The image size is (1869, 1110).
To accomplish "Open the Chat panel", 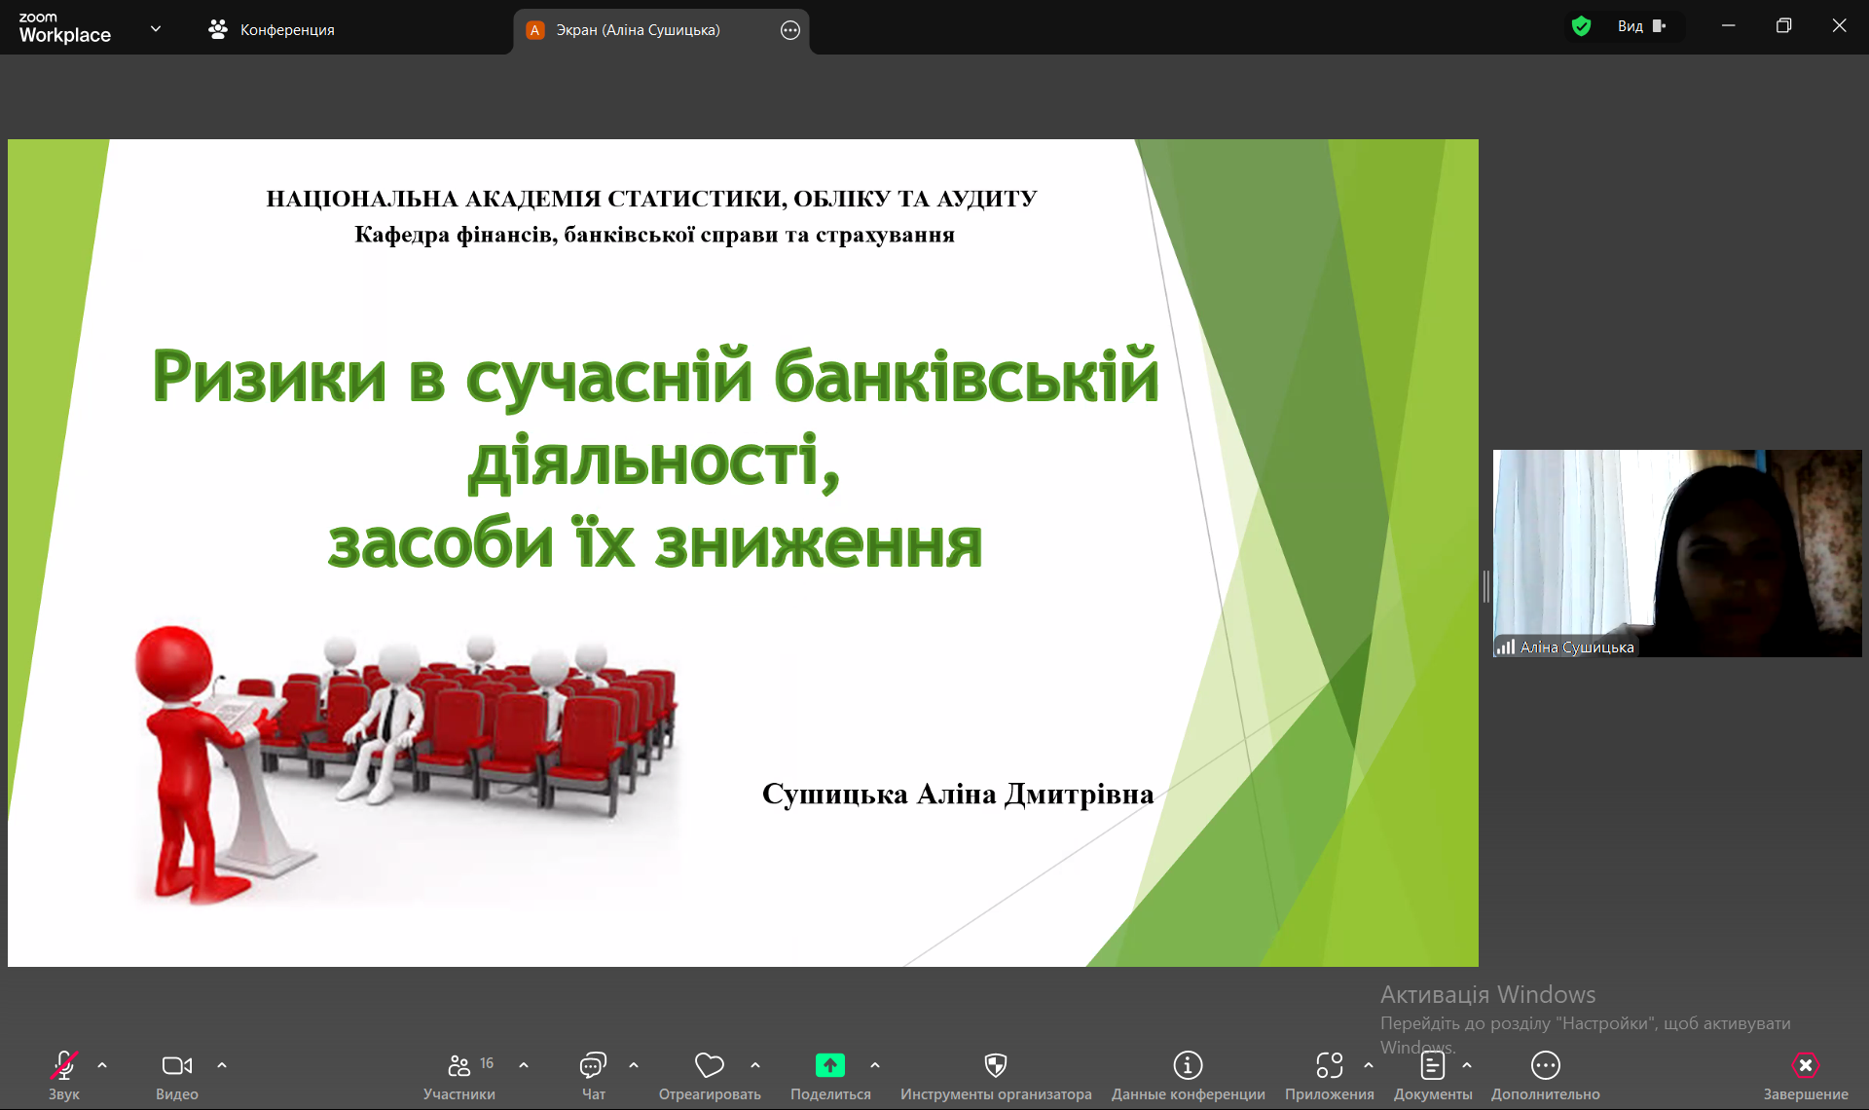I will 593,1065.
